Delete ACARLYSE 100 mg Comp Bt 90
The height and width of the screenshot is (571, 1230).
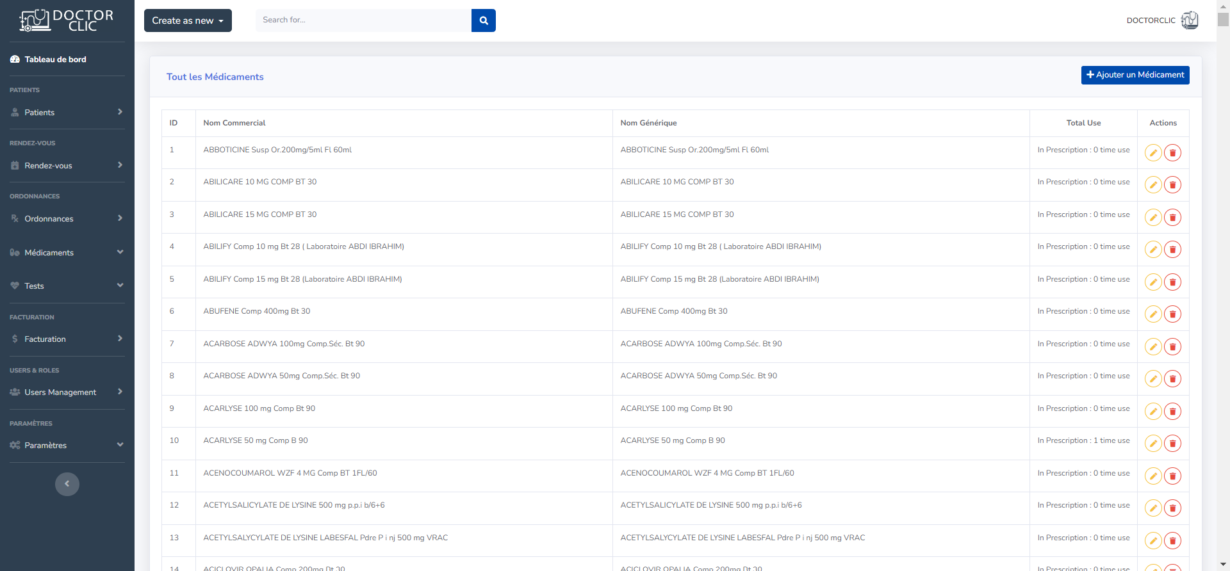tap(1172, 412)
